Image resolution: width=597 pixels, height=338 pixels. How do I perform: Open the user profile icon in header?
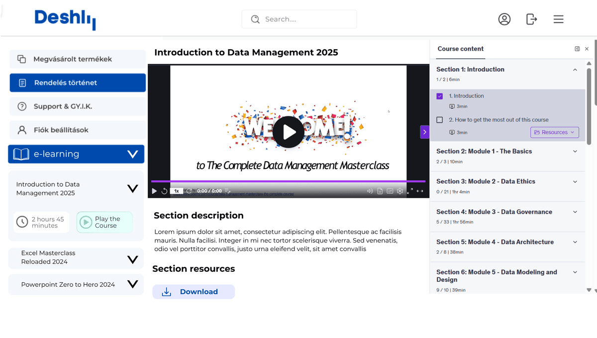(x=504, y=19)
